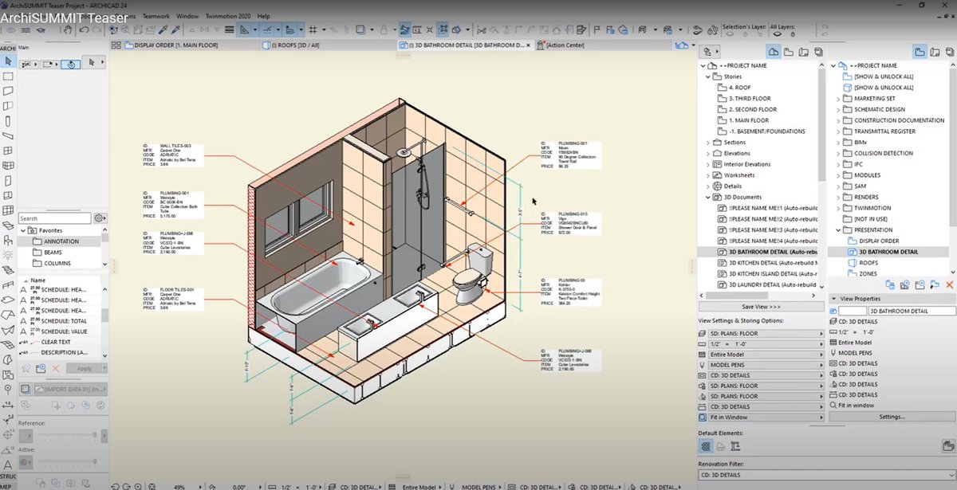Click the Save View >>> button
957x490 pixels.
pyautogui.click(x=760, y=306)
